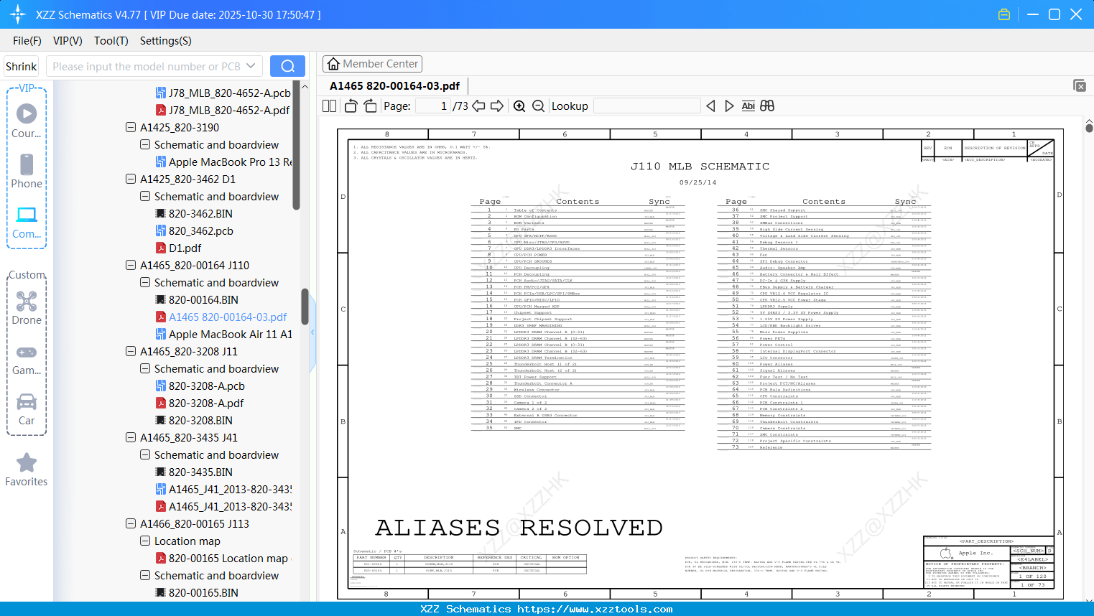The width and height of the screenshot is (1094, 616).
Task: Open the 820-3435.BIN file
Action: 194,472
